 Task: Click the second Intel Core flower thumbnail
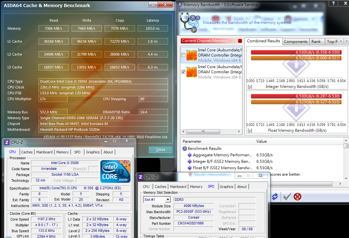[x=192, y=72]
